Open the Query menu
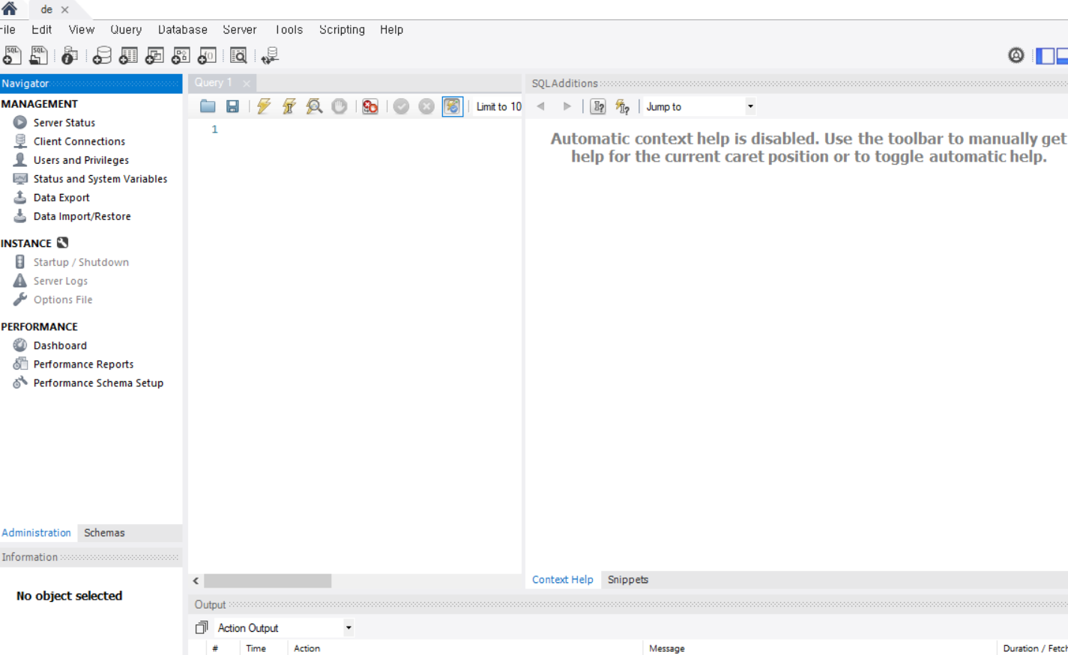The image size is (1068, 655). click(x=126, y=30)
